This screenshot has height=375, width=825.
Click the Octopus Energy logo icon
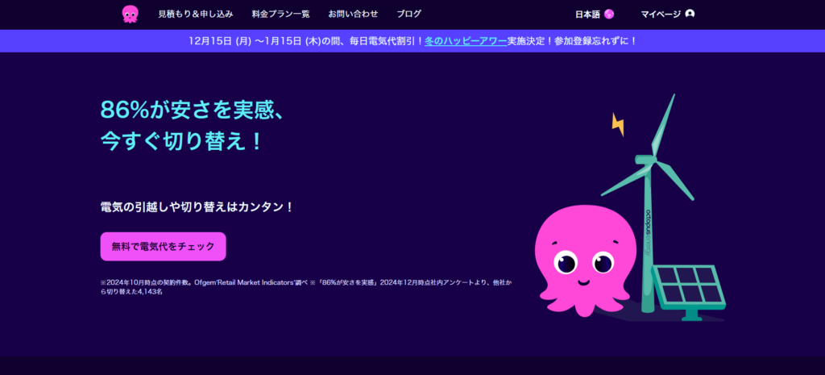pos(130,14)
